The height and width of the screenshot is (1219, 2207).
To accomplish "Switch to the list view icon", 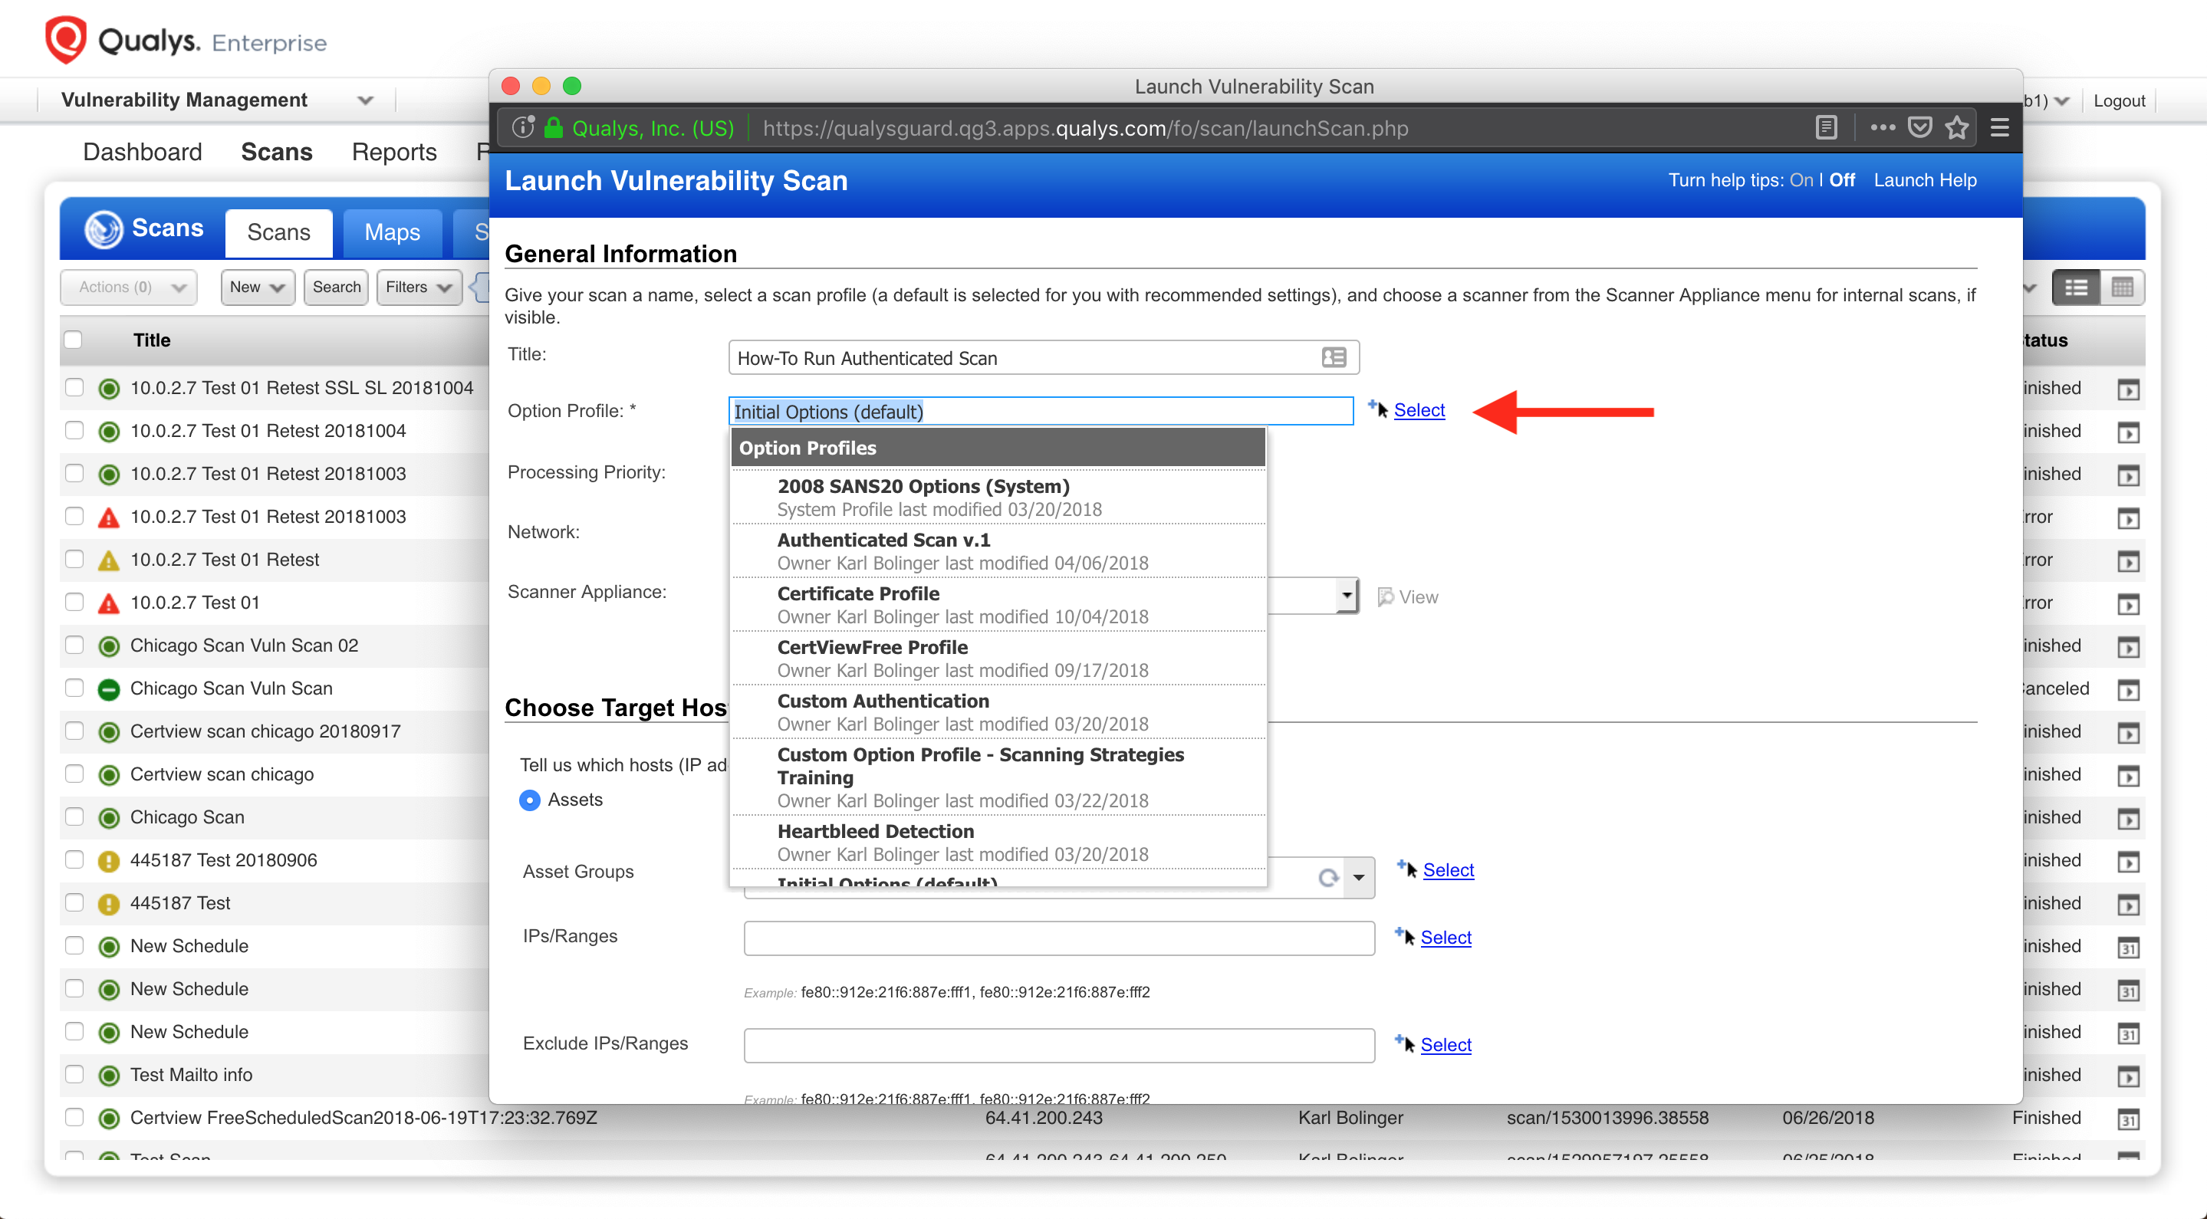I will (2076, 287).
